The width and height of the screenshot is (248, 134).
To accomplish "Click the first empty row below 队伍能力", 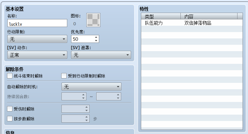I will [192, 29].
